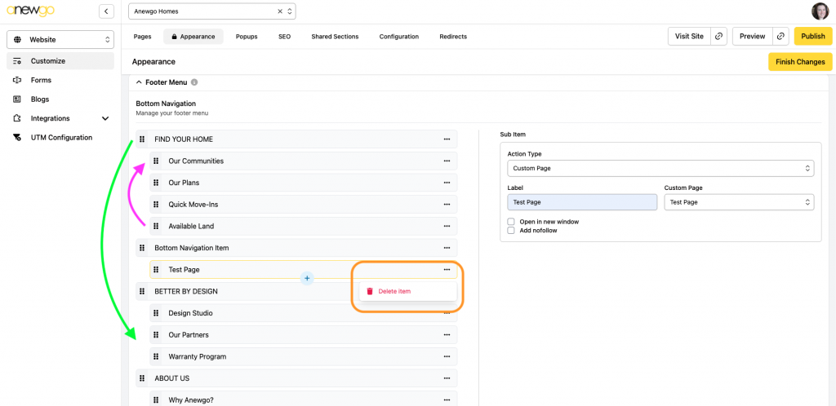836x406 pixels.
Task: Enable Open in new window checkbox
Action: click(511, 222)
